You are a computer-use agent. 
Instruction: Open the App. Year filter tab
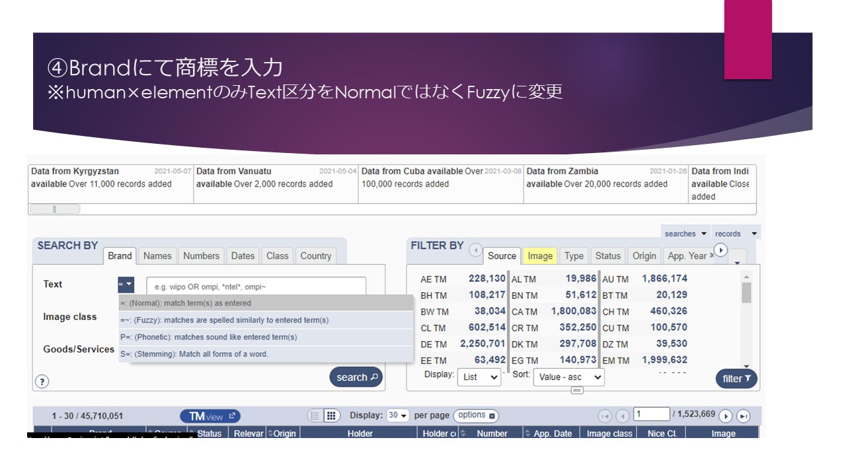click(x=687, y=256)
